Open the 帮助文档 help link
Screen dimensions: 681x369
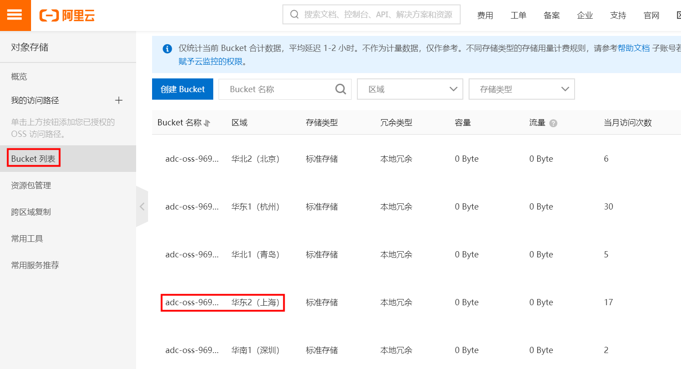(633, 48)
